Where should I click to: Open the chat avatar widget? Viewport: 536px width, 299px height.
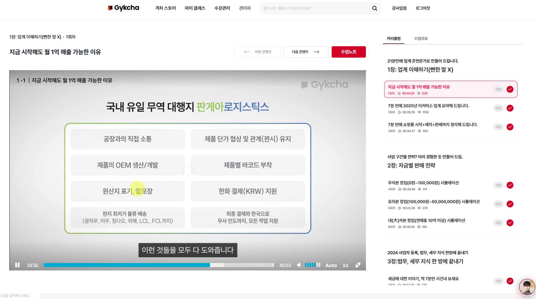click(527, 287)
